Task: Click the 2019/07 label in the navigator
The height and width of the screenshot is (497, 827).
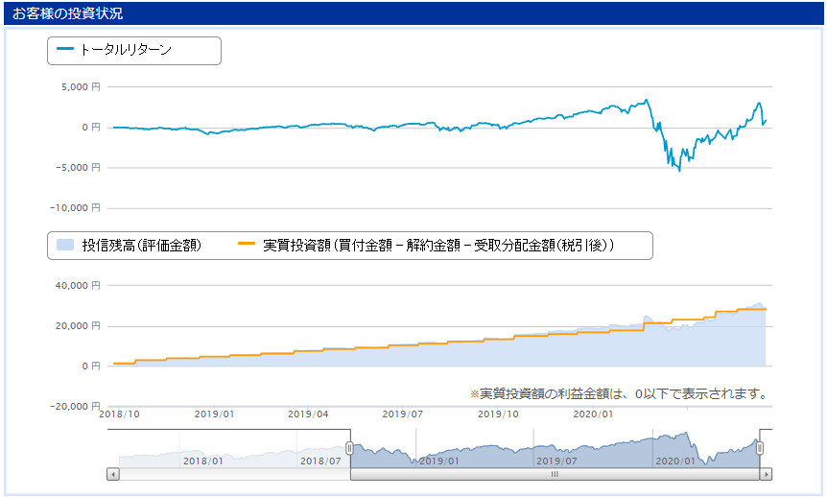Action: [x=557, y=461]
